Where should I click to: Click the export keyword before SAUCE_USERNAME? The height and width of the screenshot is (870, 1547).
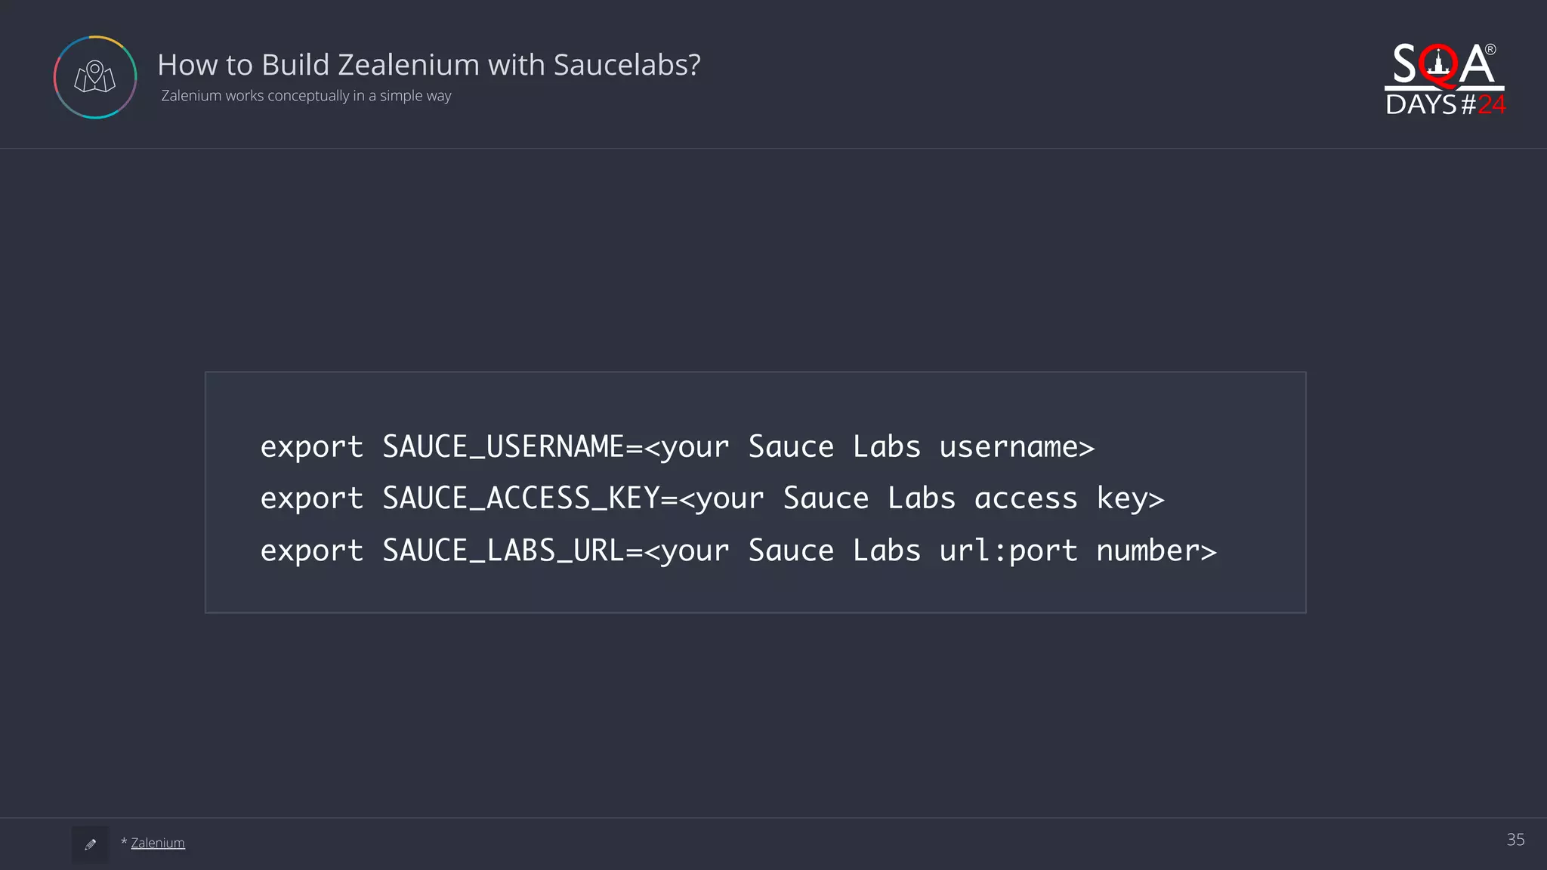coord(311,446)
